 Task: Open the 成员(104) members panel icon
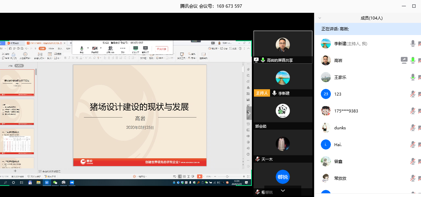111,48
